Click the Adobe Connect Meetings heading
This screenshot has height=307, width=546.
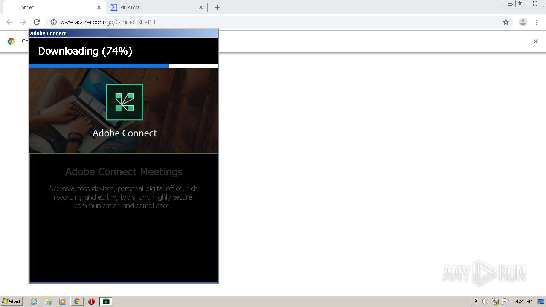pyautogui.click(x=124, y=172)
